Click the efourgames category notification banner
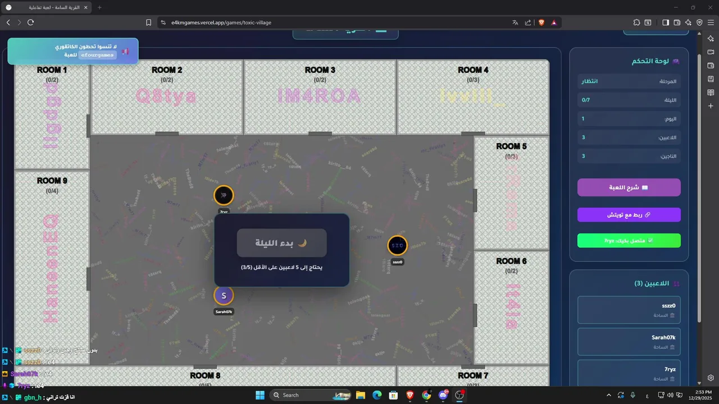The width and height of the screenshot is (719, 404). pyautogui.click(x=73, y=51)
